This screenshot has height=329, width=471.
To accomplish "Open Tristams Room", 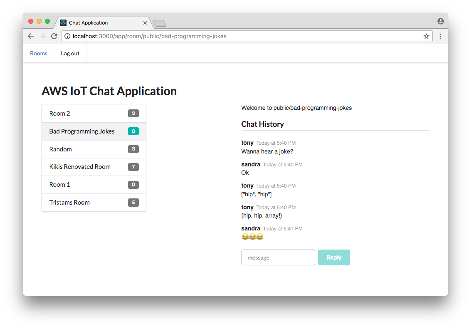I will 94,203.
